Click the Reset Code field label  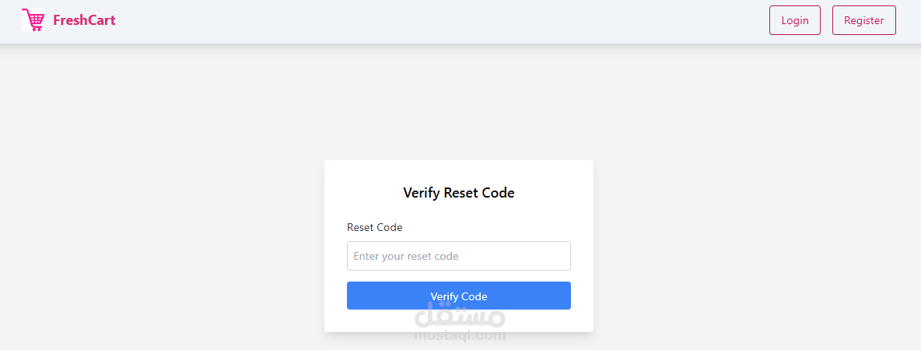coord(375,227)
